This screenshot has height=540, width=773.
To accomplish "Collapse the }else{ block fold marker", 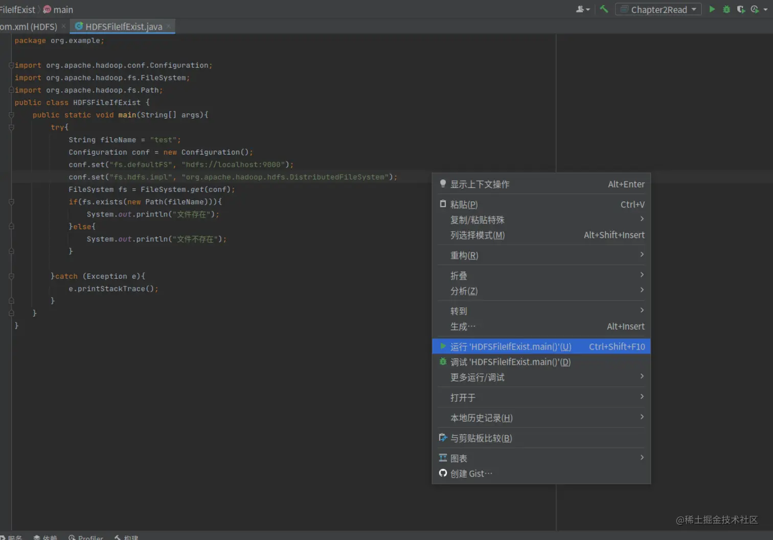I will (11, 226).
